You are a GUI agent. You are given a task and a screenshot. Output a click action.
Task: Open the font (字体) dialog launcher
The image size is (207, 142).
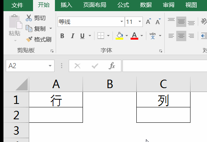pos(161,51)
